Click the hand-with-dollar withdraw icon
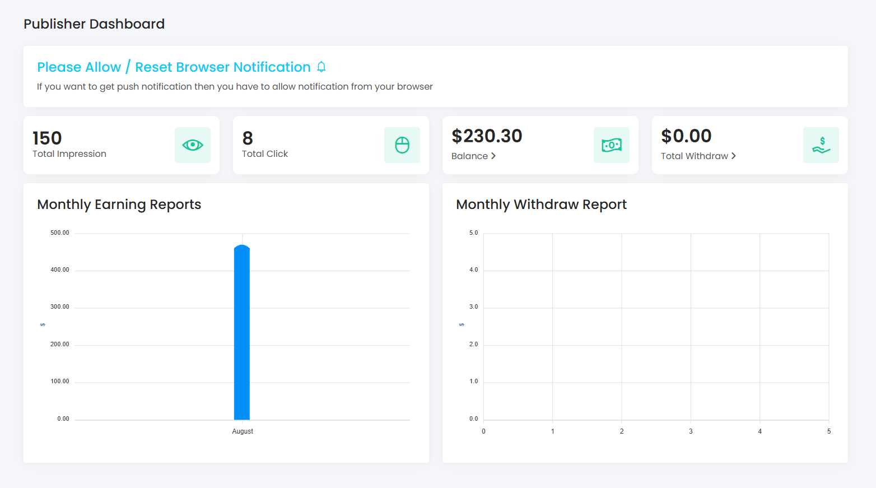 point(821,145)
